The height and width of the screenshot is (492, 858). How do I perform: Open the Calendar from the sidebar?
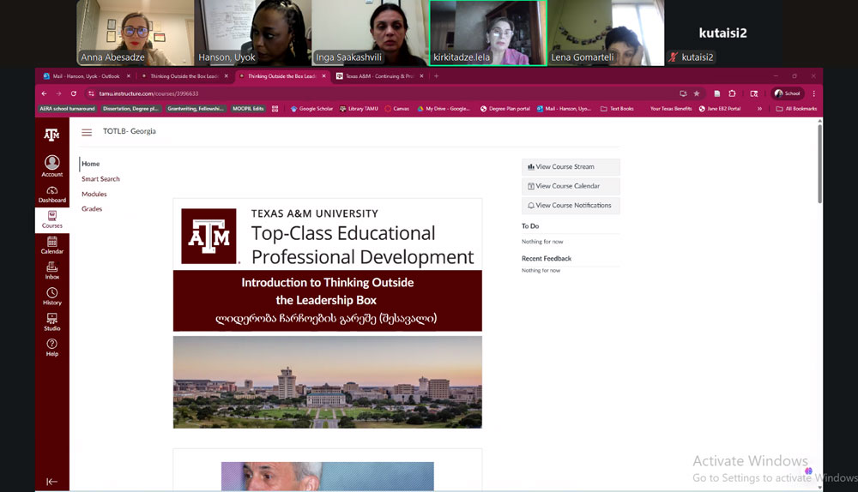point(52,245)
